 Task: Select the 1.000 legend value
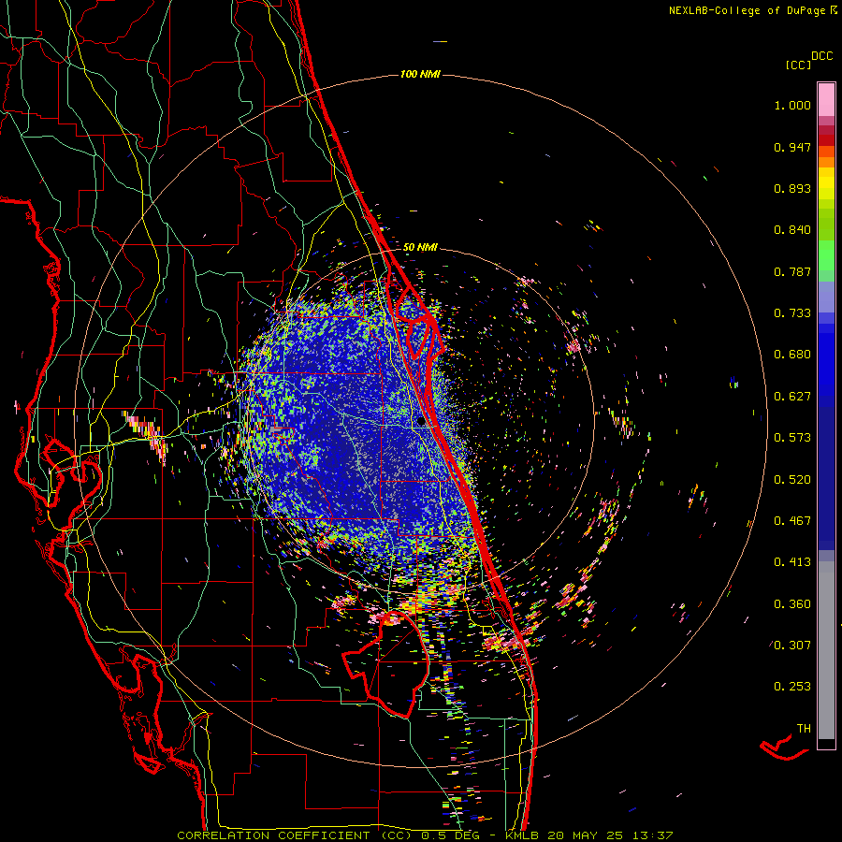pyautogui.click(x=792, y=105)
